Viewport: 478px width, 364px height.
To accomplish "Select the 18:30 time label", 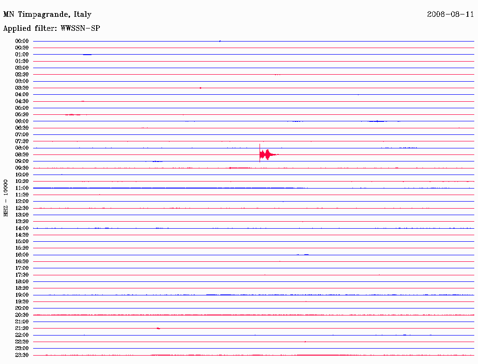I will tap(22, 288).
